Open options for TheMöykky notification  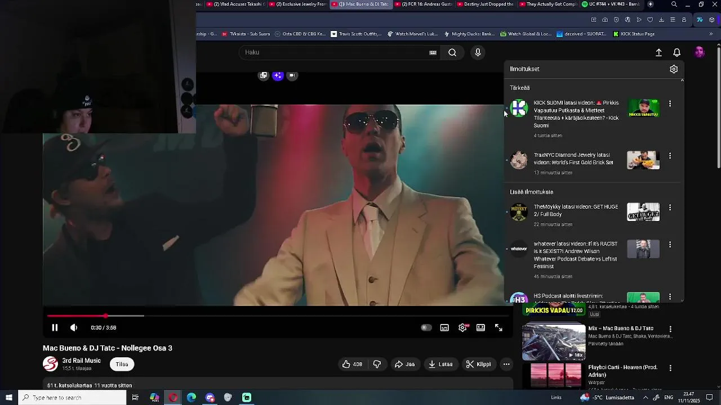click(670, 208)
